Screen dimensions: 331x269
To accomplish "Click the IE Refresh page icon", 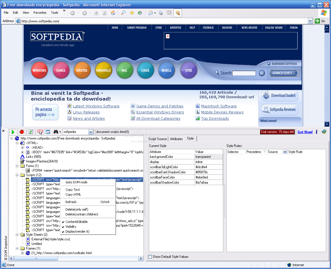I will pos(105,13).
